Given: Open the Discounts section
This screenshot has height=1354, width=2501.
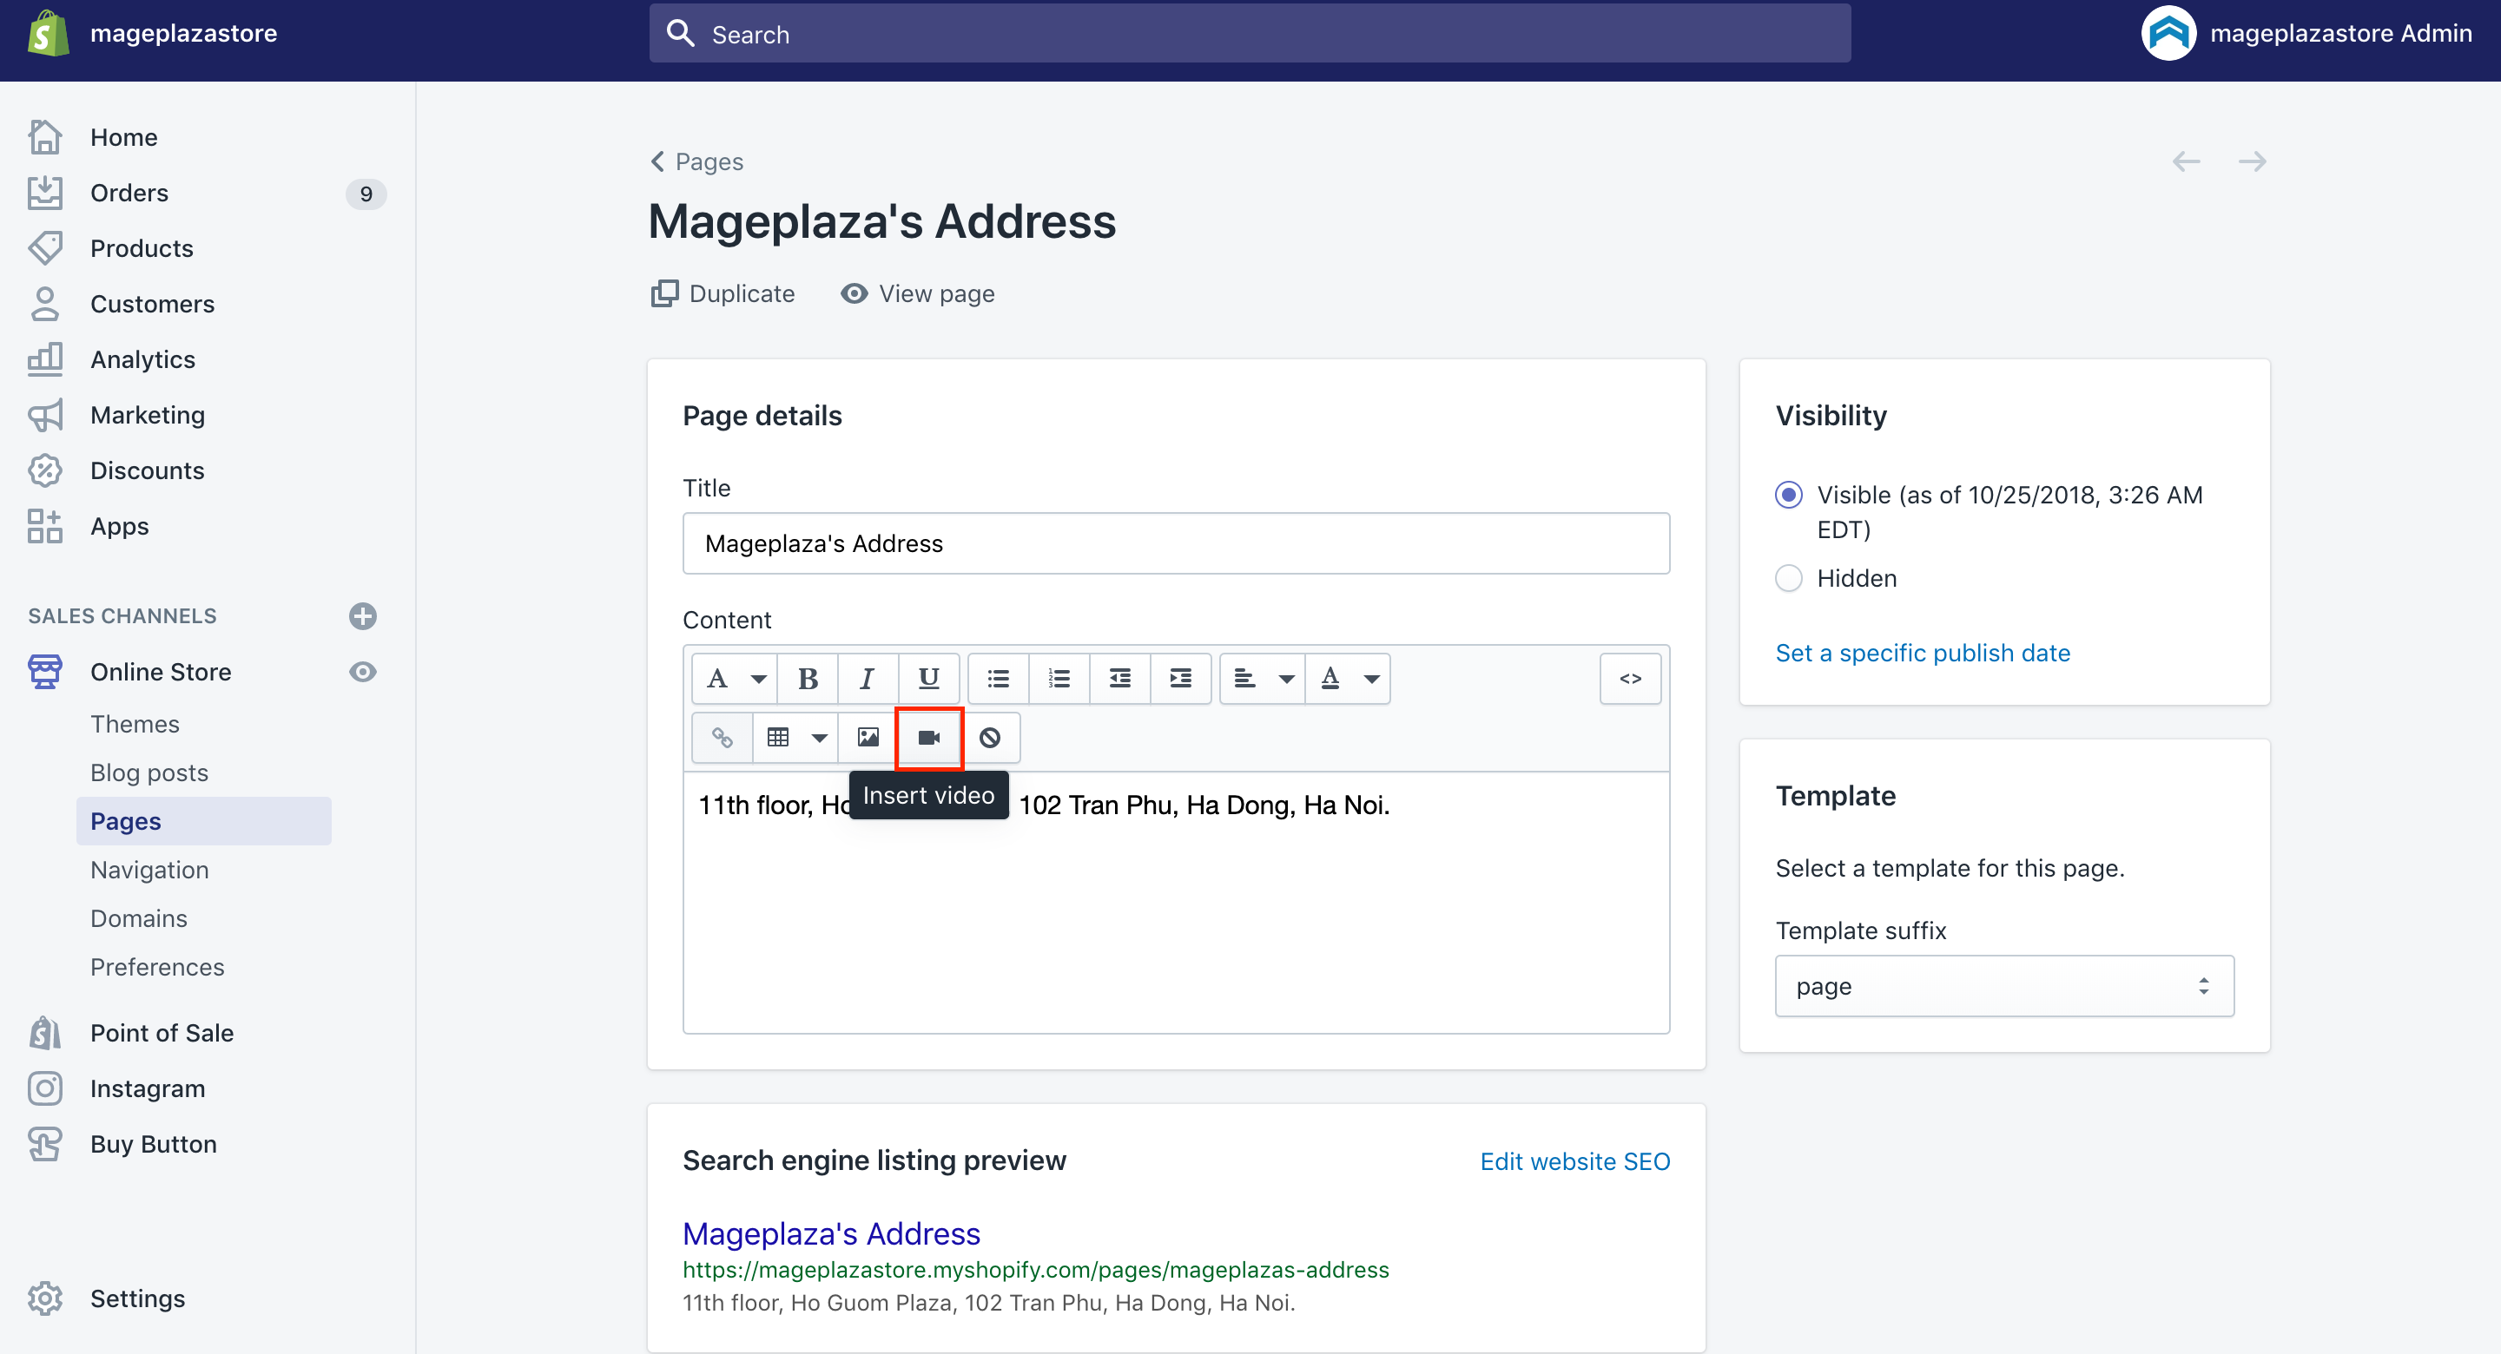Looking at the screenshot, I should pyautogui.click(x=147, y=470).
